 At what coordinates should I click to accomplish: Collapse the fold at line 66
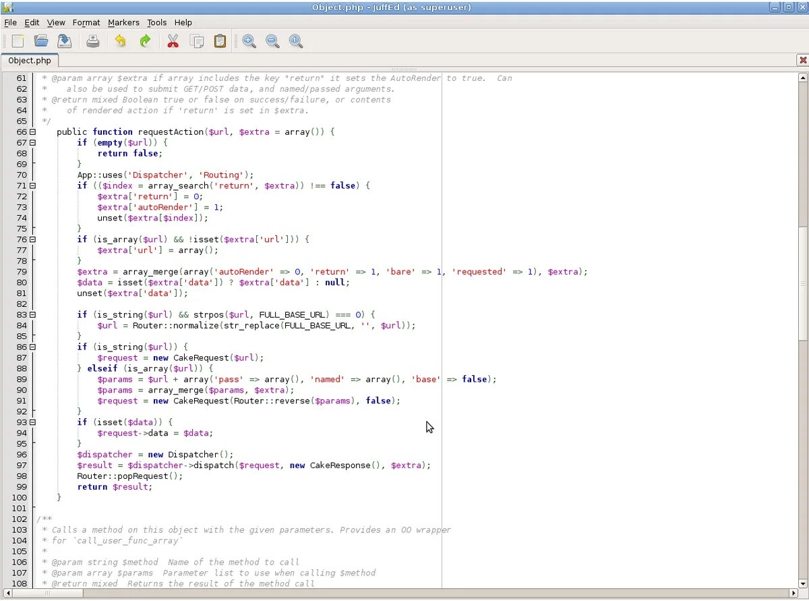[x=32, y=132]
